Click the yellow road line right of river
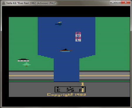Screen dimensions: 132x108 [x=105, y=76]
